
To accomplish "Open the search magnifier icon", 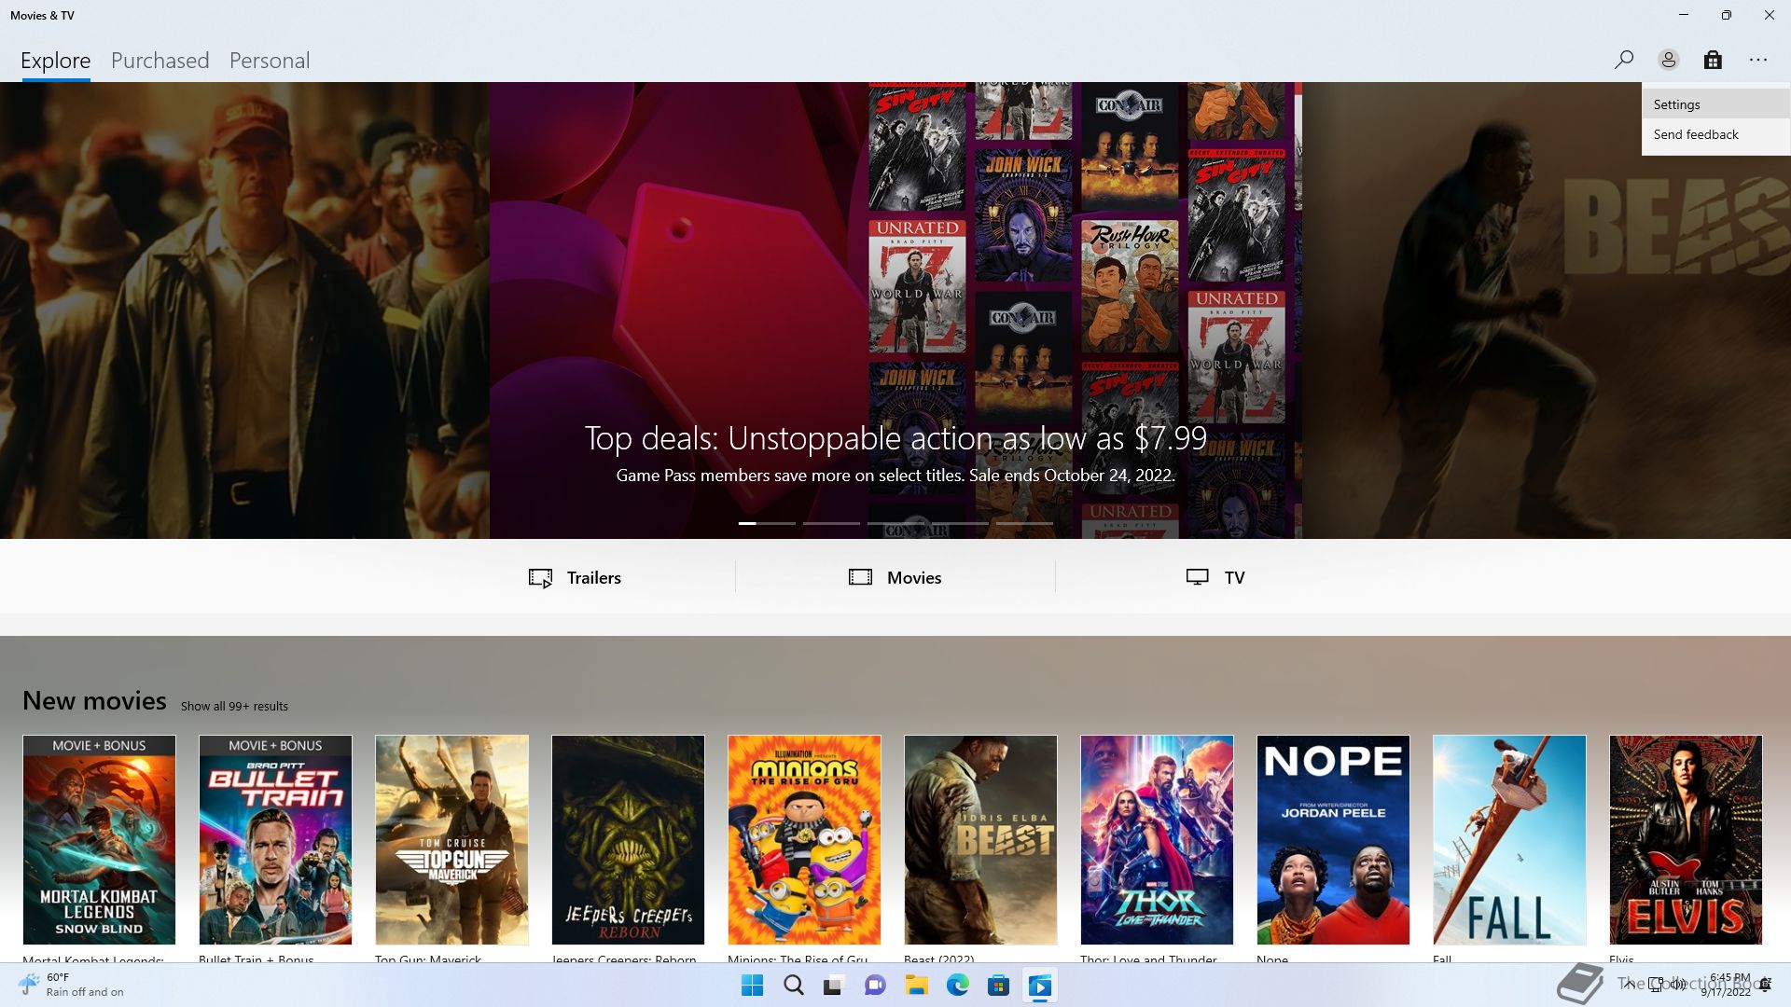I will click(1623, 60).
